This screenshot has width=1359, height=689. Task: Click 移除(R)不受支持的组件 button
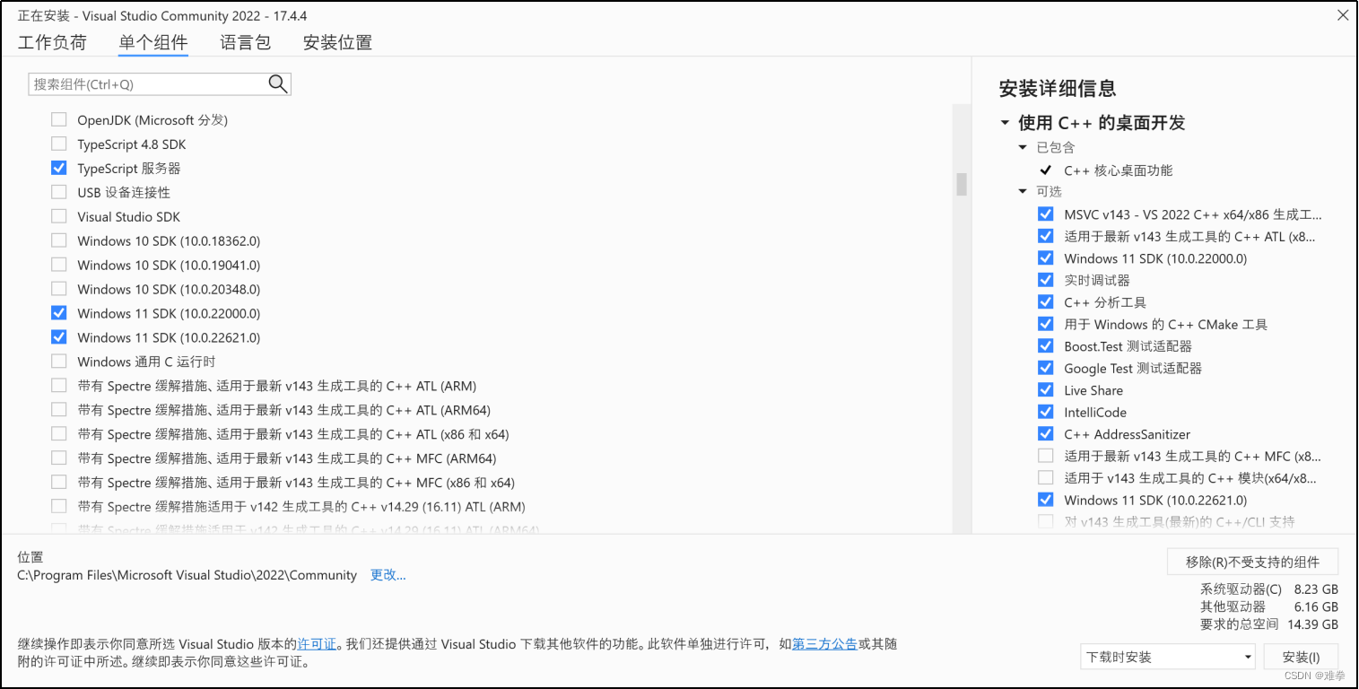pyautogui.click(x=1252, y=562)
